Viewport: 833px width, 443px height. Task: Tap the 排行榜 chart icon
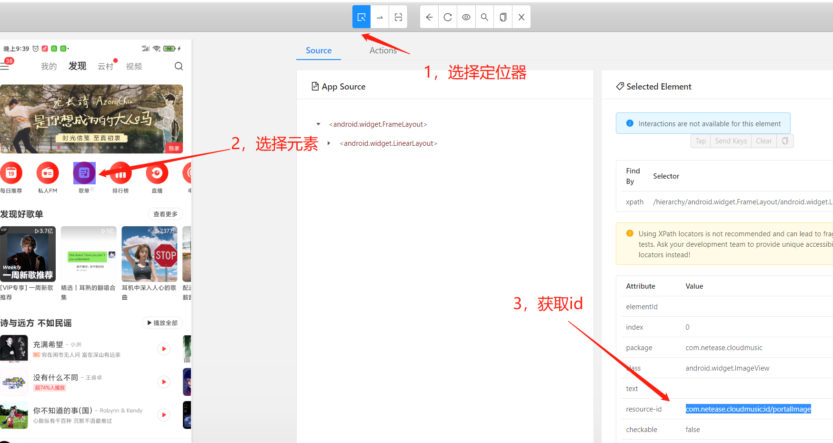point(120,173)
